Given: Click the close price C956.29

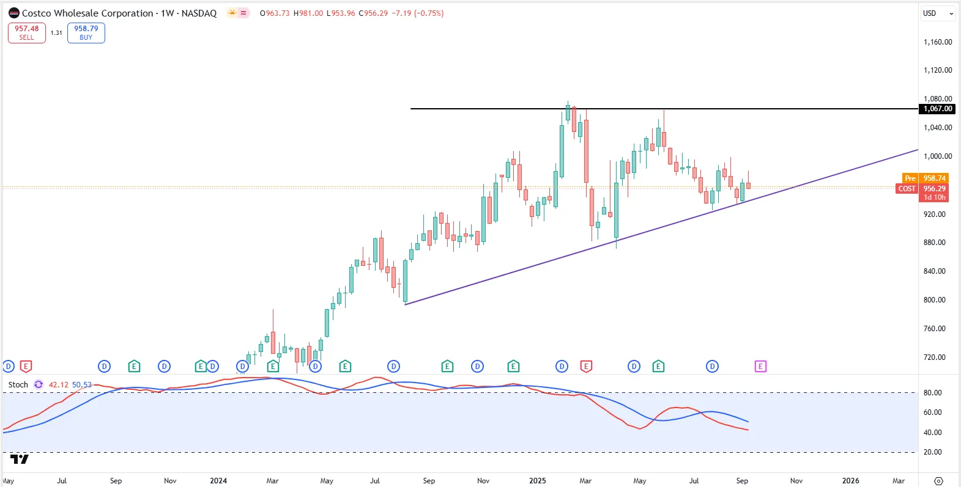Looking at the screenshot, I should point(373,13).
